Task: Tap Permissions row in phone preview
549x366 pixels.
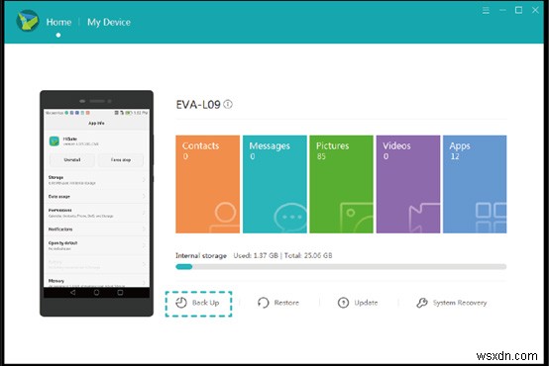Action: (x=96, y=213)
